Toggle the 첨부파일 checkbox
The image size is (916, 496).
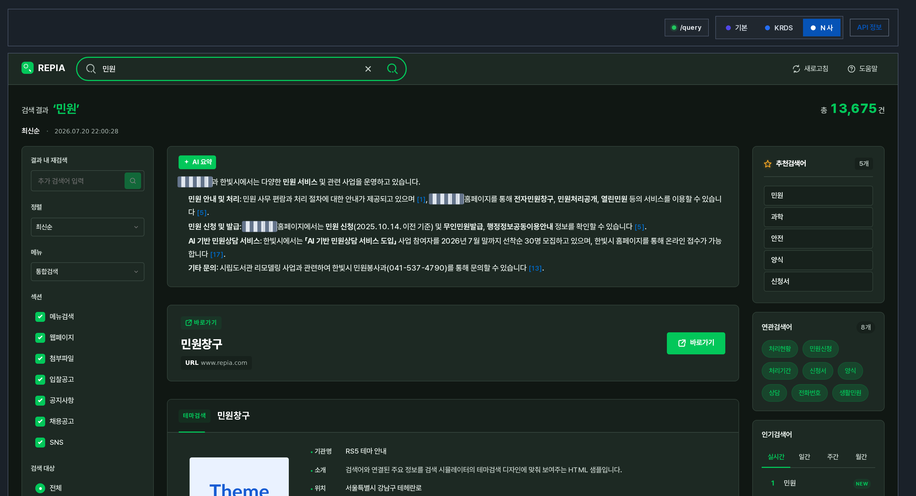[40, 358]
